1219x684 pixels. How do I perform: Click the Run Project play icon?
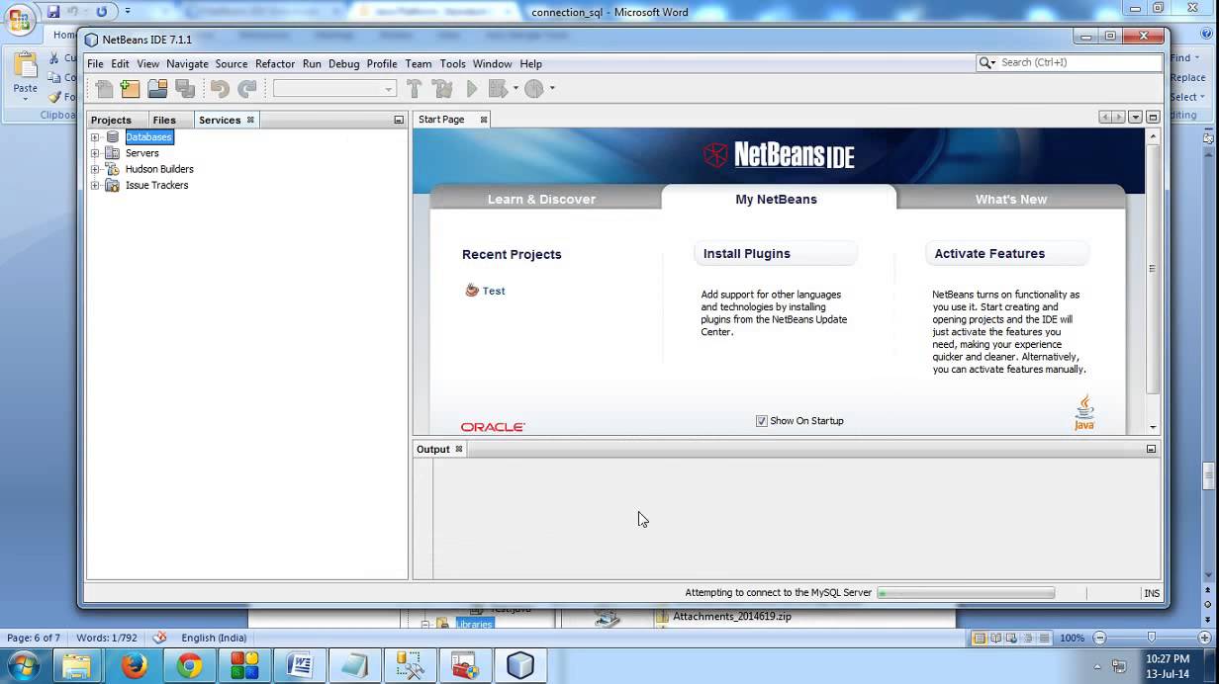472,89
